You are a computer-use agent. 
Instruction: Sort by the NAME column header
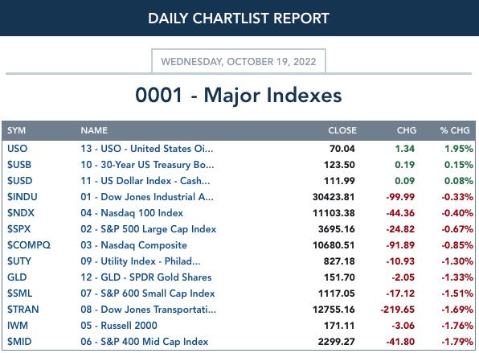tap(94, 130)
